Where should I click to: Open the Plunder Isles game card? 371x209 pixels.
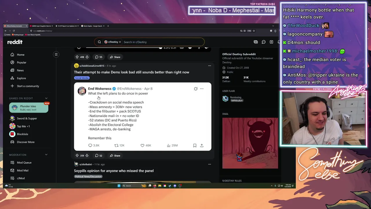[x=29, y=108]
